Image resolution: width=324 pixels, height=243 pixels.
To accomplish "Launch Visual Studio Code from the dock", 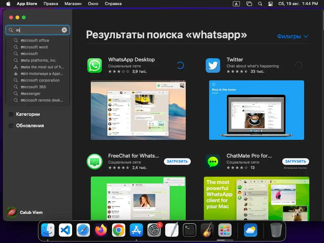I will click(65, 230).
